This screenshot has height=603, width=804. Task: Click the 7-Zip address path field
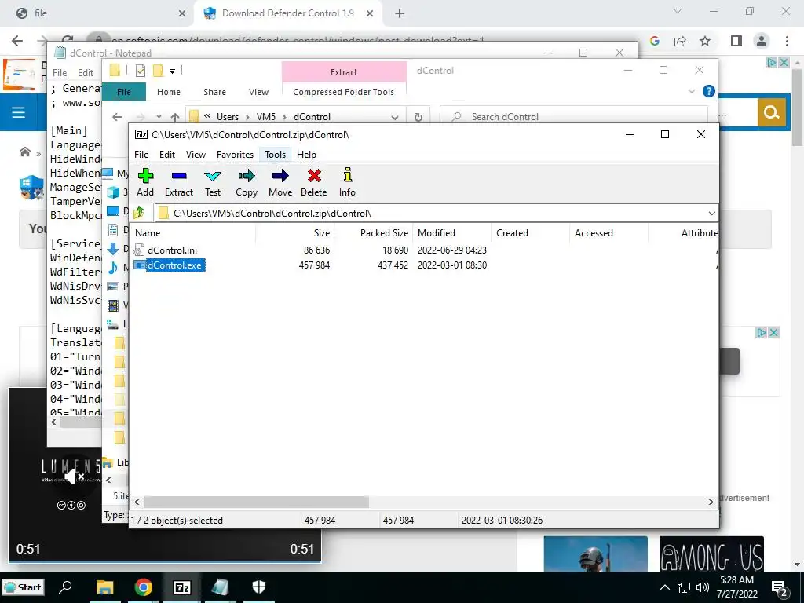click(431, 214)
